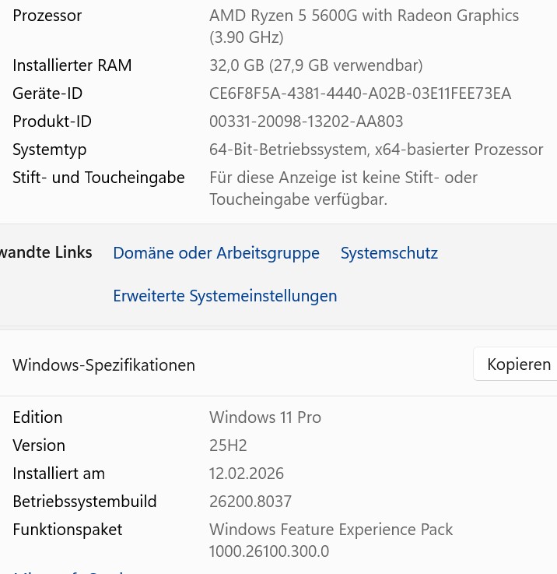Viewport: 557px width, 574px height.
Task: Click the Prozessor label
Action: (x=47, y=16)
